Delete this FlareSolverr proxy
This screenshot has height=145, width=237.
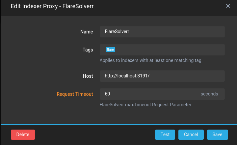tap(23, 135)
